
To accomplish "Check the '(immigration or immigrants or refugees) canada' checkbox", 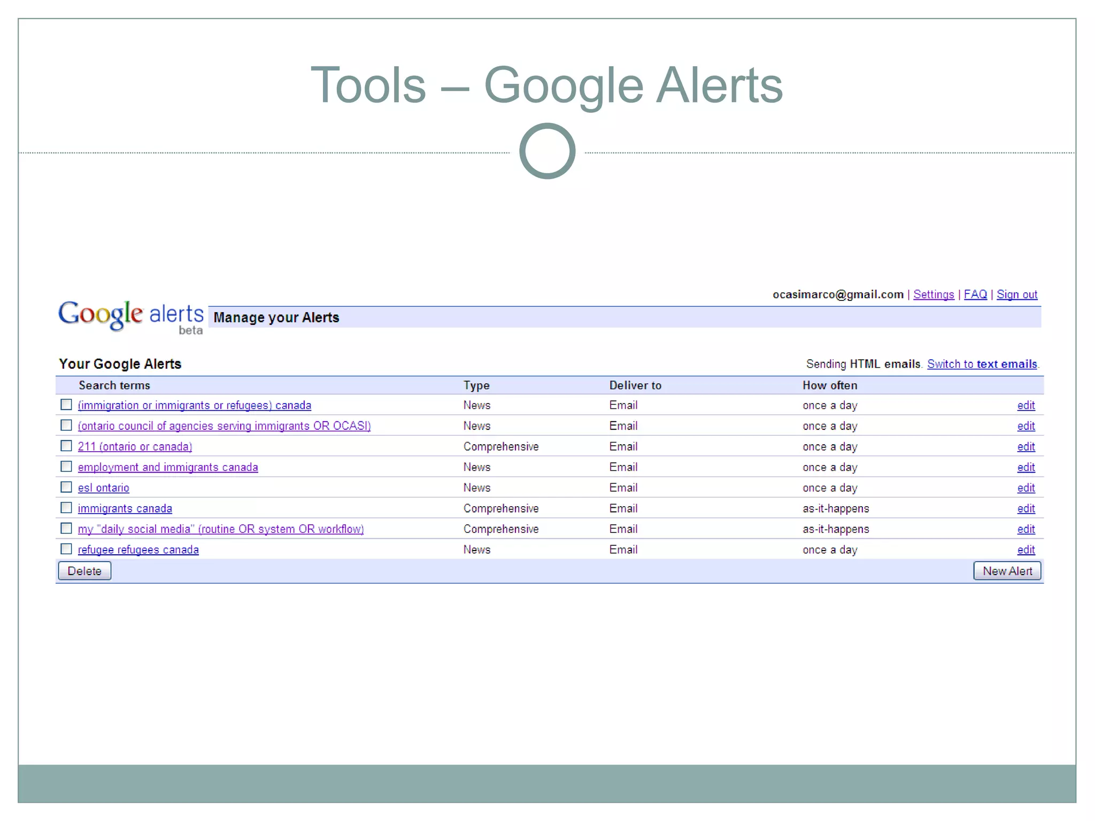I will [x=66, y=405].
